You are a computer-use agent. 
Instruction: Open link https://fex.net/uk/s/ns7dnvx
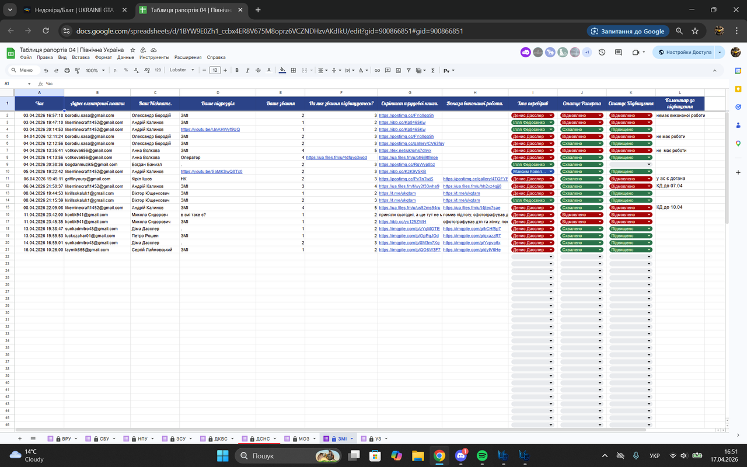pyautogui.click(x=405, y=151)
